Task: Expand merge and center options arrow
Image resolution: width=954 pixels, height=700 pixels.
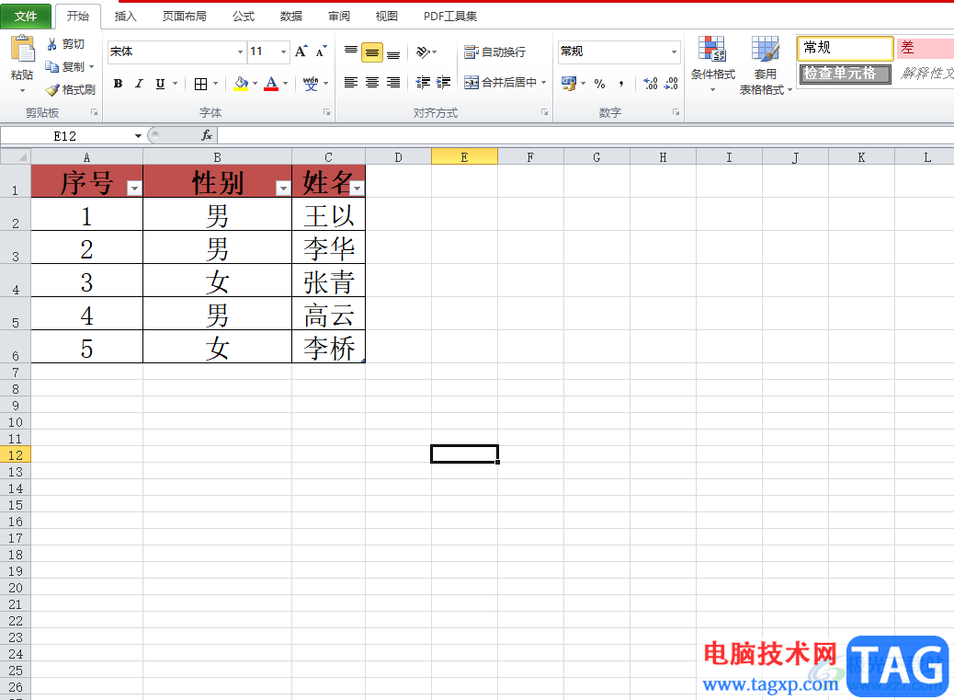Action: tap(544, 82)
